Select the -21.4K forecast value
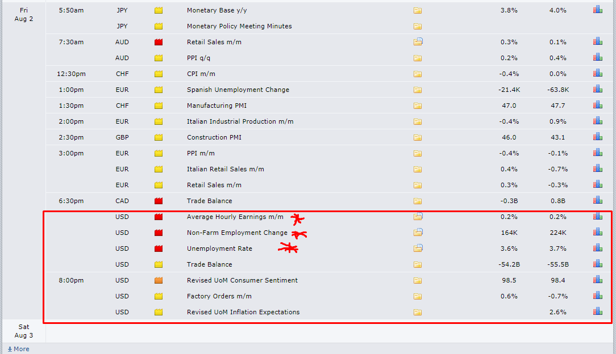Screen dimensions: 616x354 click(509, 90)
